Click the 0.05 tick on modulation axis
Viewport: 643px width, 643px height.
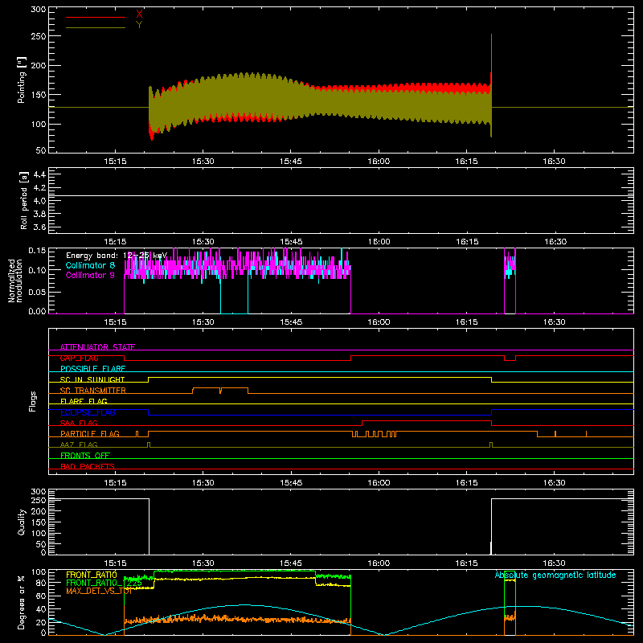(x=37, y=292)
